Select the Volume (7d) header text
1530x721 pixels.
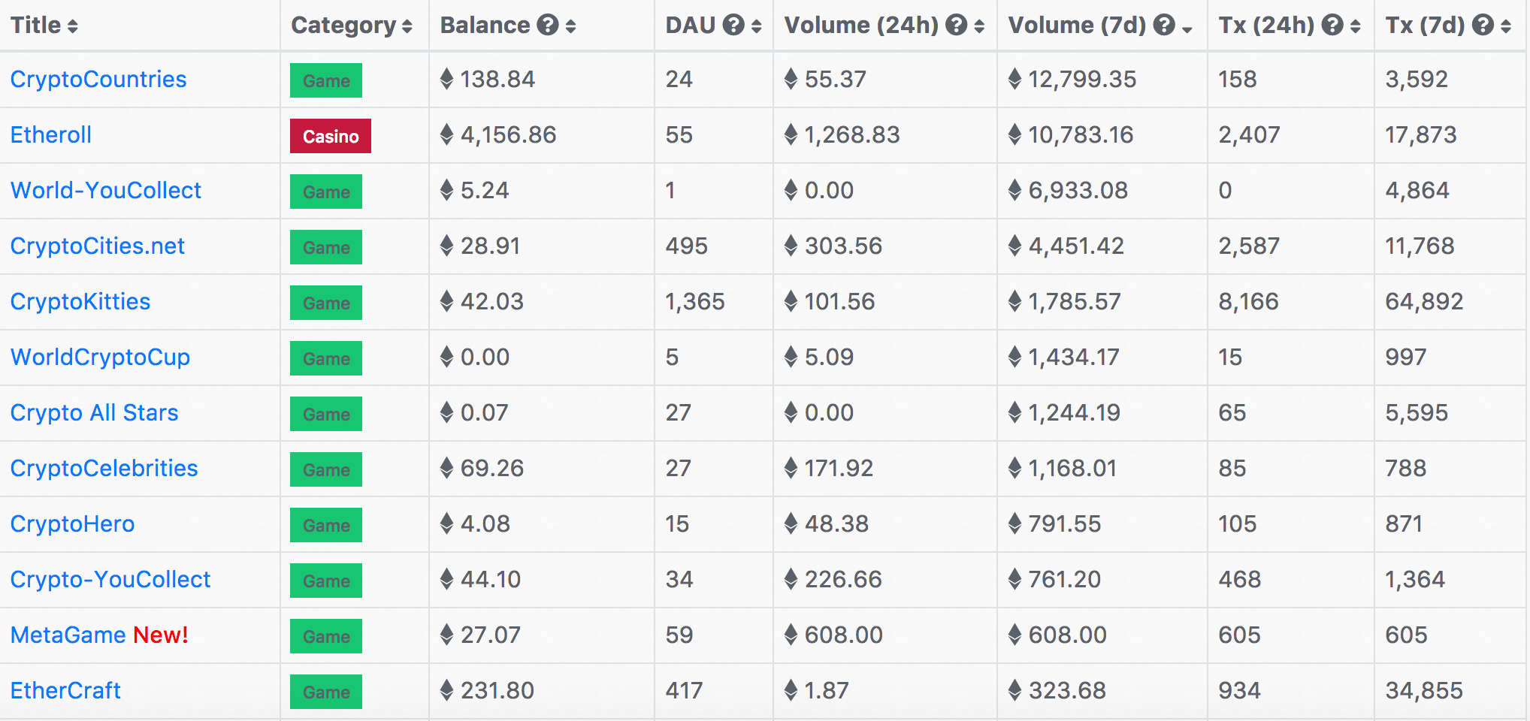[x=1078, y=26]
